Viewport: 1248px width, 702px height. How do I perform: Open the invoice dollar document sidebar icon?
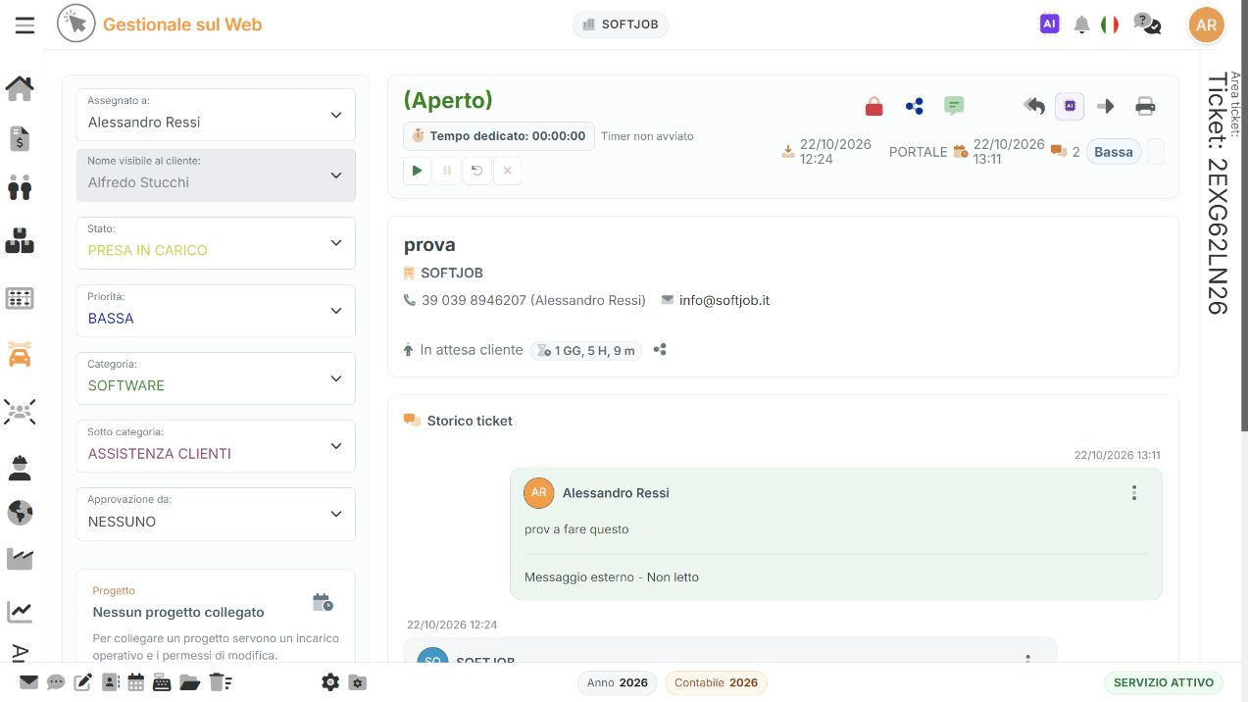pyautogui.click(x=20, y=138)
